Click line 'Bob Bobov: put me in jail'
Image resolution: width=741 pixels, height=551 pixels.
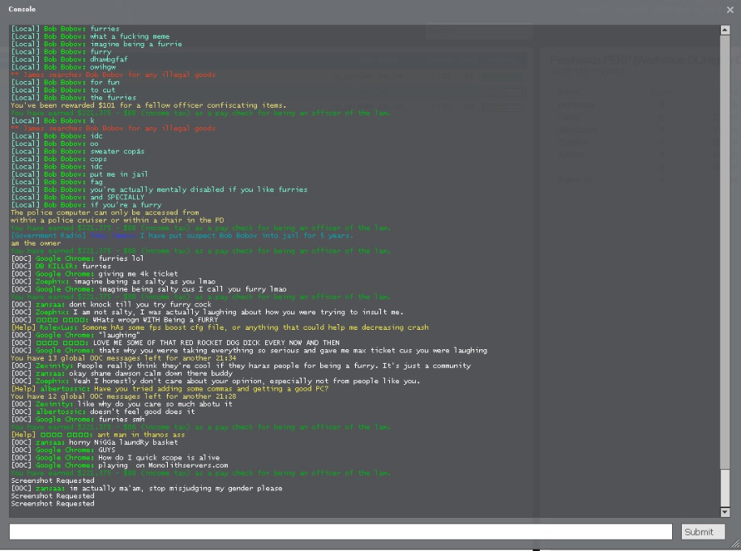79,174
